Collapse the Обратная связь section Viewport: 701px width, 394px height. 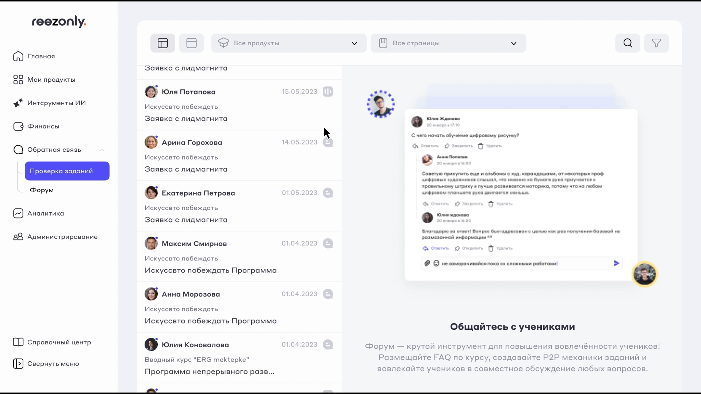click(x=102, y=150)
